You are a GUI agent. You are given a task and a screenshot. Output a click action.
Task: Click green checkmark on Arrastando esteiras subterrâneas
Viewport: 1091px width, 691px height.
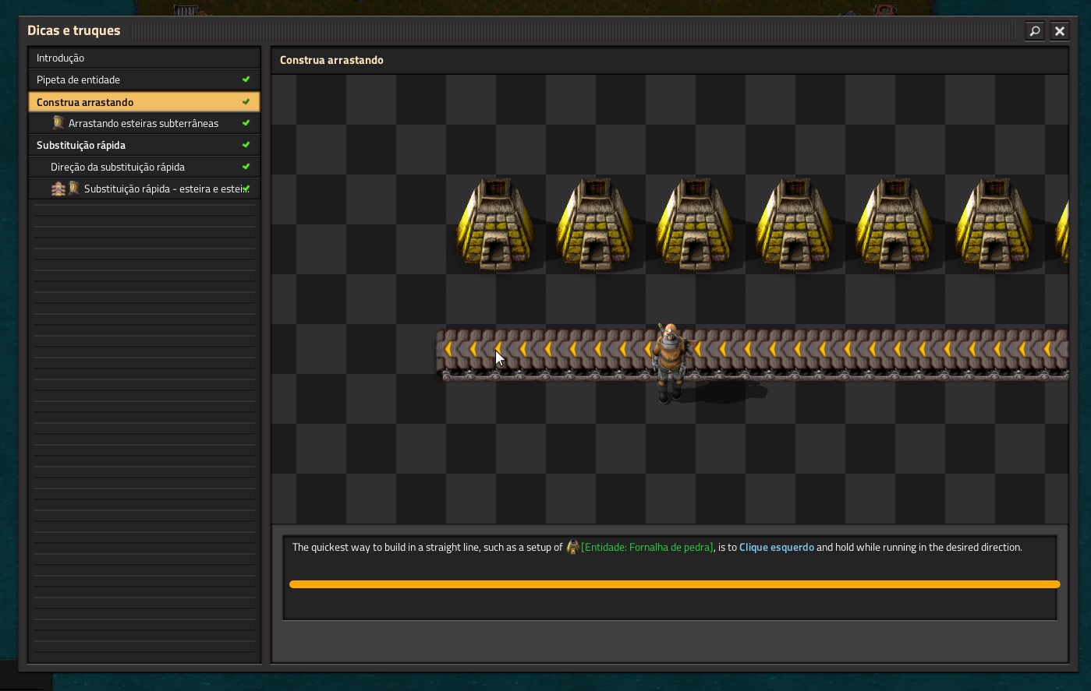click(246, 123)
